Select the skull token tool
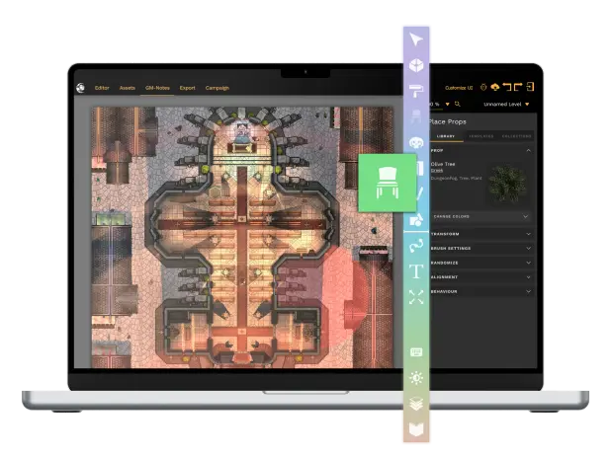This screenshot has height=458, width=611. (416, 142)
